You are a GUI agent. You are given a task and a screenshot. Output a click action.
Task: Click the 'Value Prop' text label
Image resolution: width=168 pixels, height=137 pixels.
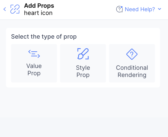(x=34, y=69)
